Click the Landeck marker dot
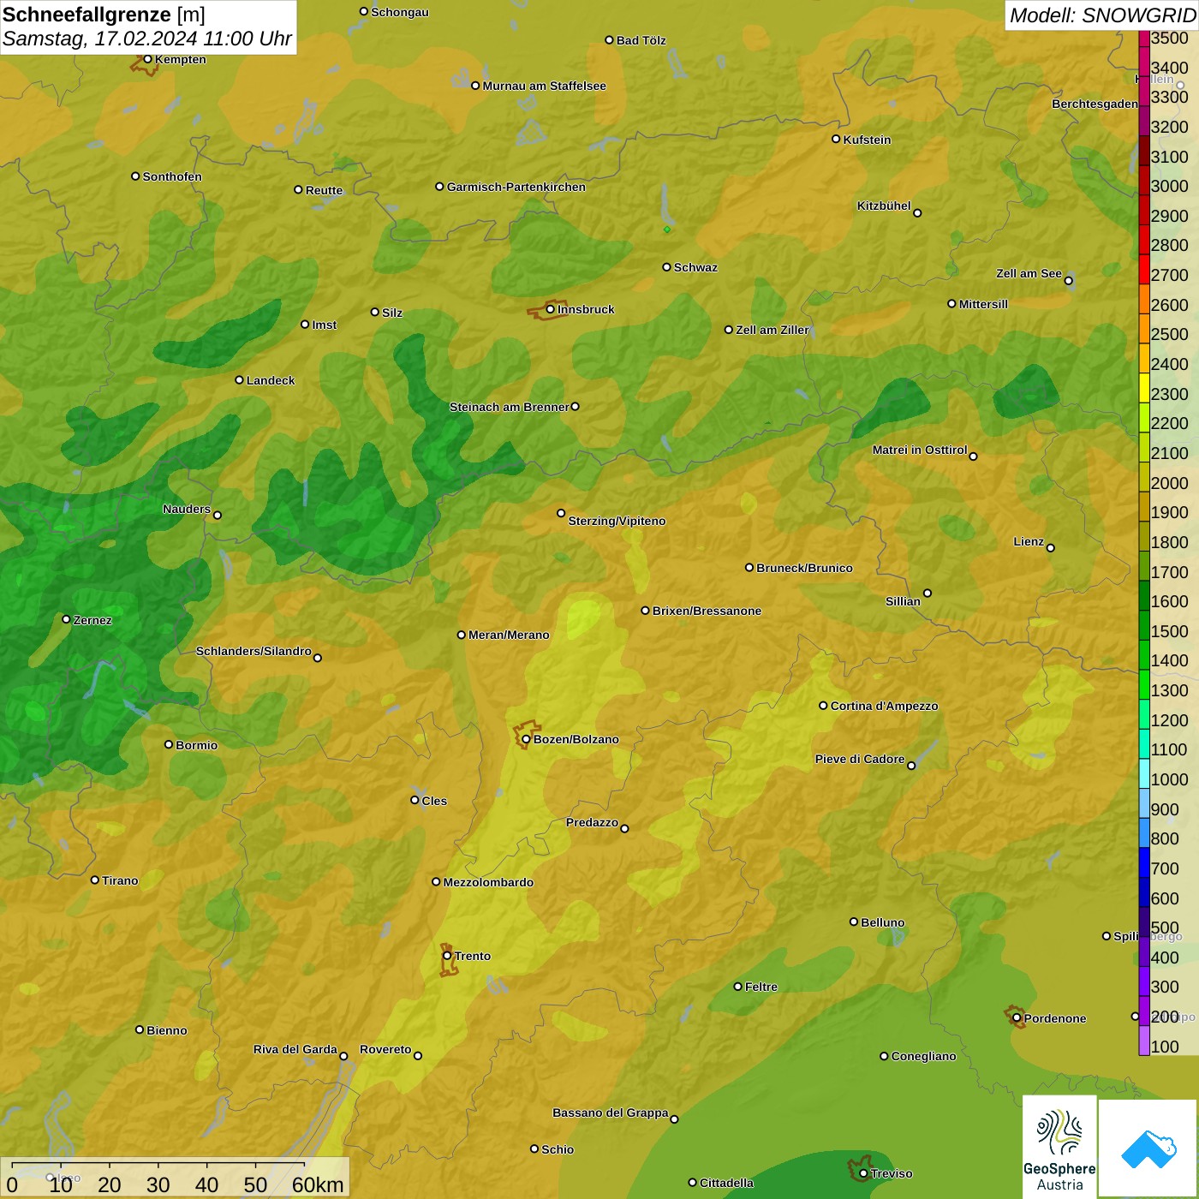This screenshot has height=1199, width=1199. 239,379
